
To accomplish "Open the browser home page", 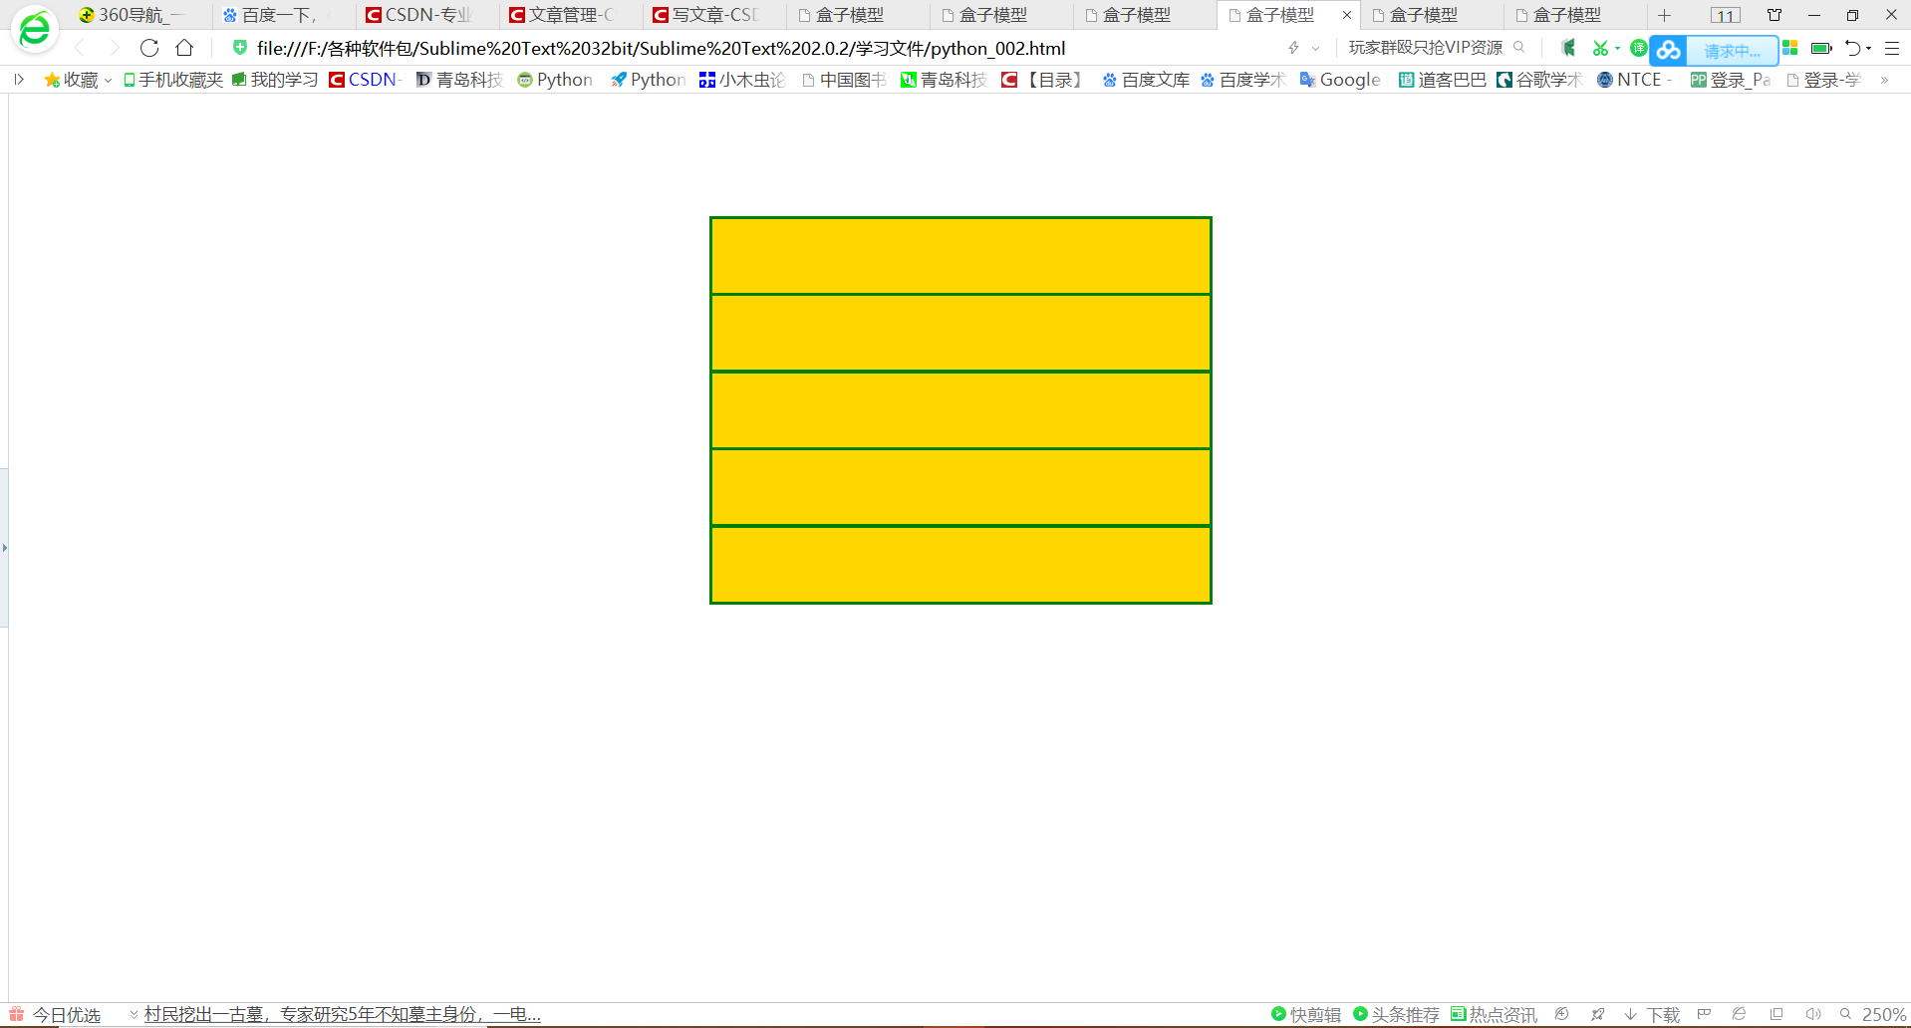I will pos(184,48).
